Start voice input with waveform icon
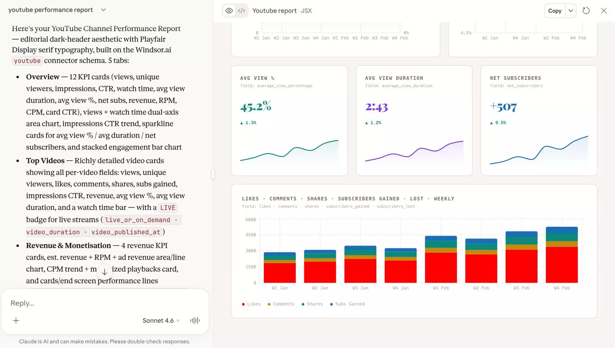 click(x=195, y=320)
